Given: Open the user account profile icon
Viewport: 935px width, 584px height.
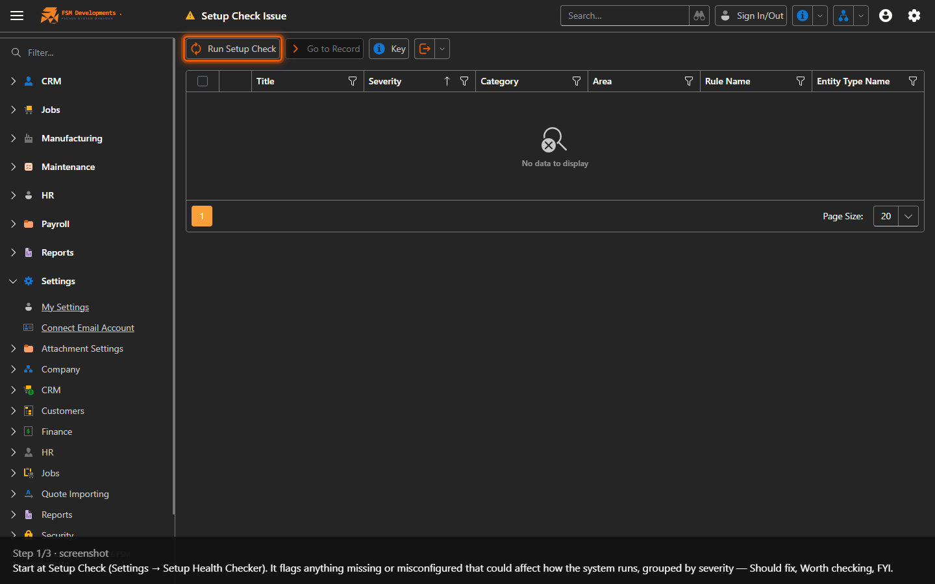Looking at the screenshot, I should 886,16.
